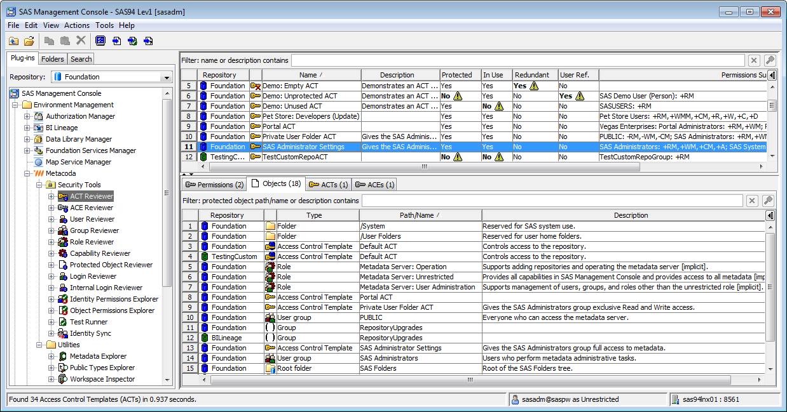
Task: Click the BI Lineage icon in tree
Action: tap(39, 128)
